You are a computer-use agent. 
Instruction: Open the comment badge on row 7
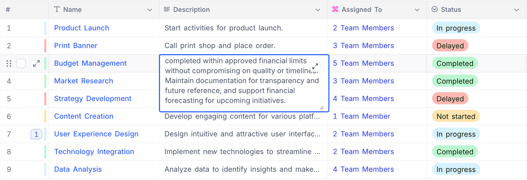pyautogui.click(x=36, y=134)
